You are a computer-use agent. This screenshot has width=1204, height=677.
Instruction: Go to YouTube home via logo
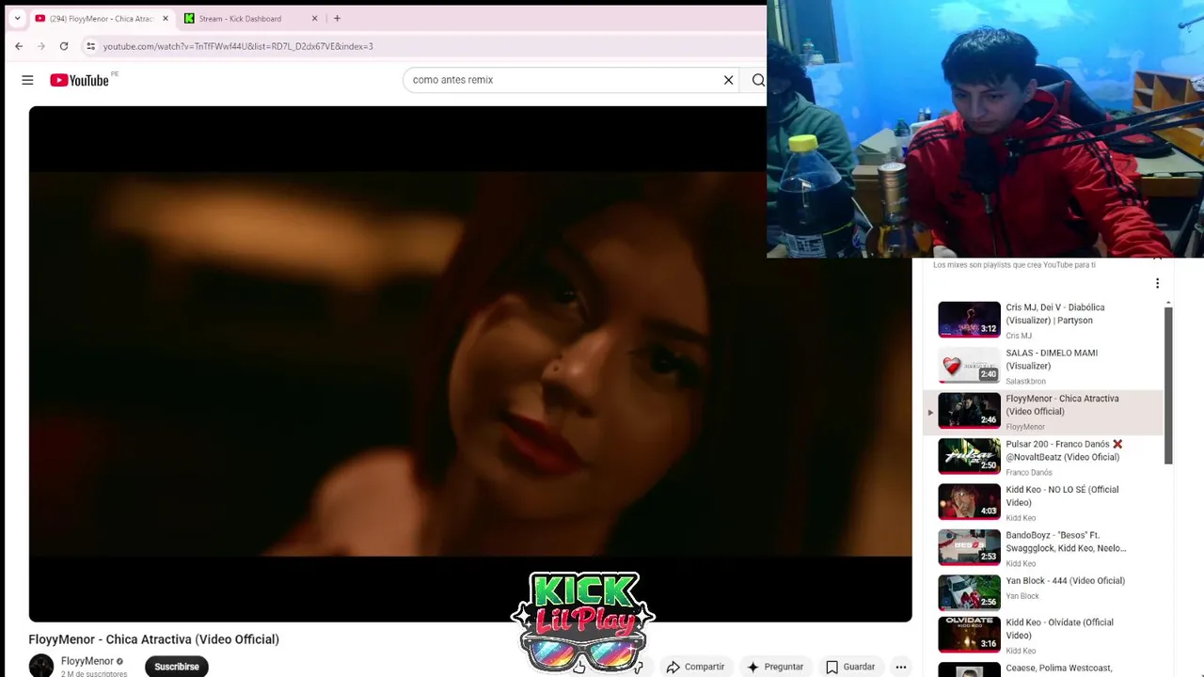point(80,80)
